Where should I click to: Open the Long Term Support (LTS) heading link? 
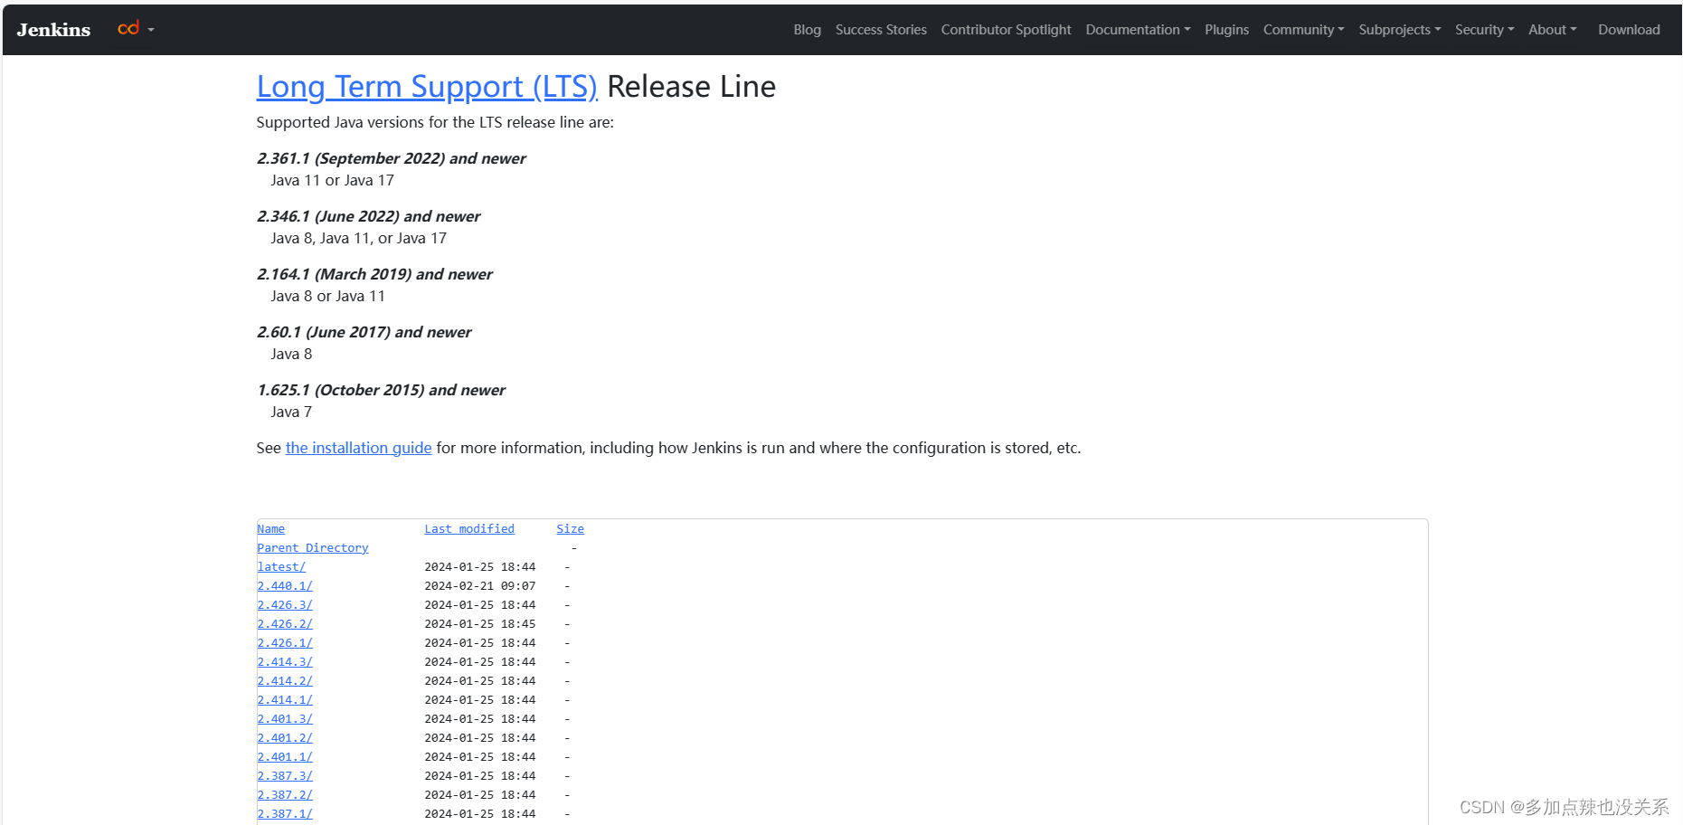[427, 87]
